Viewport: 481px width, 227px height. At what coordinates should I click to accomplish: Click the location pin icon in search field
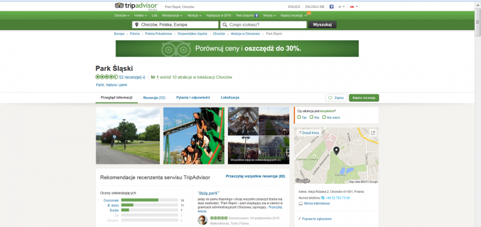coord(137,25)
